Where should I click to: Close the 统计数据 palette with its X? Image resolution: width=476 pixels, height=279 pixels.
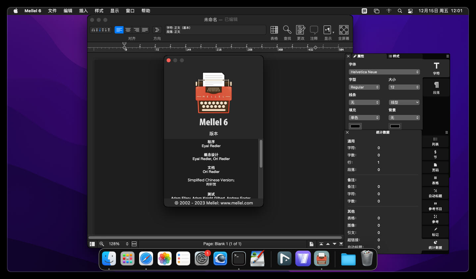[347, 132]
